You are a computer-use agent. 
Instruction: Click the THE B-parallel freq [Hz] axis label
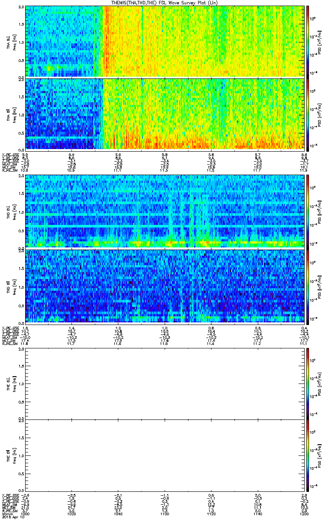click(14, 455)
